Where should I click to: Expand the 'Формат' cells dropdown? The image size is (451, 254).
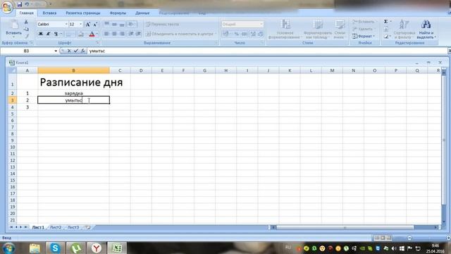point(364,36)
